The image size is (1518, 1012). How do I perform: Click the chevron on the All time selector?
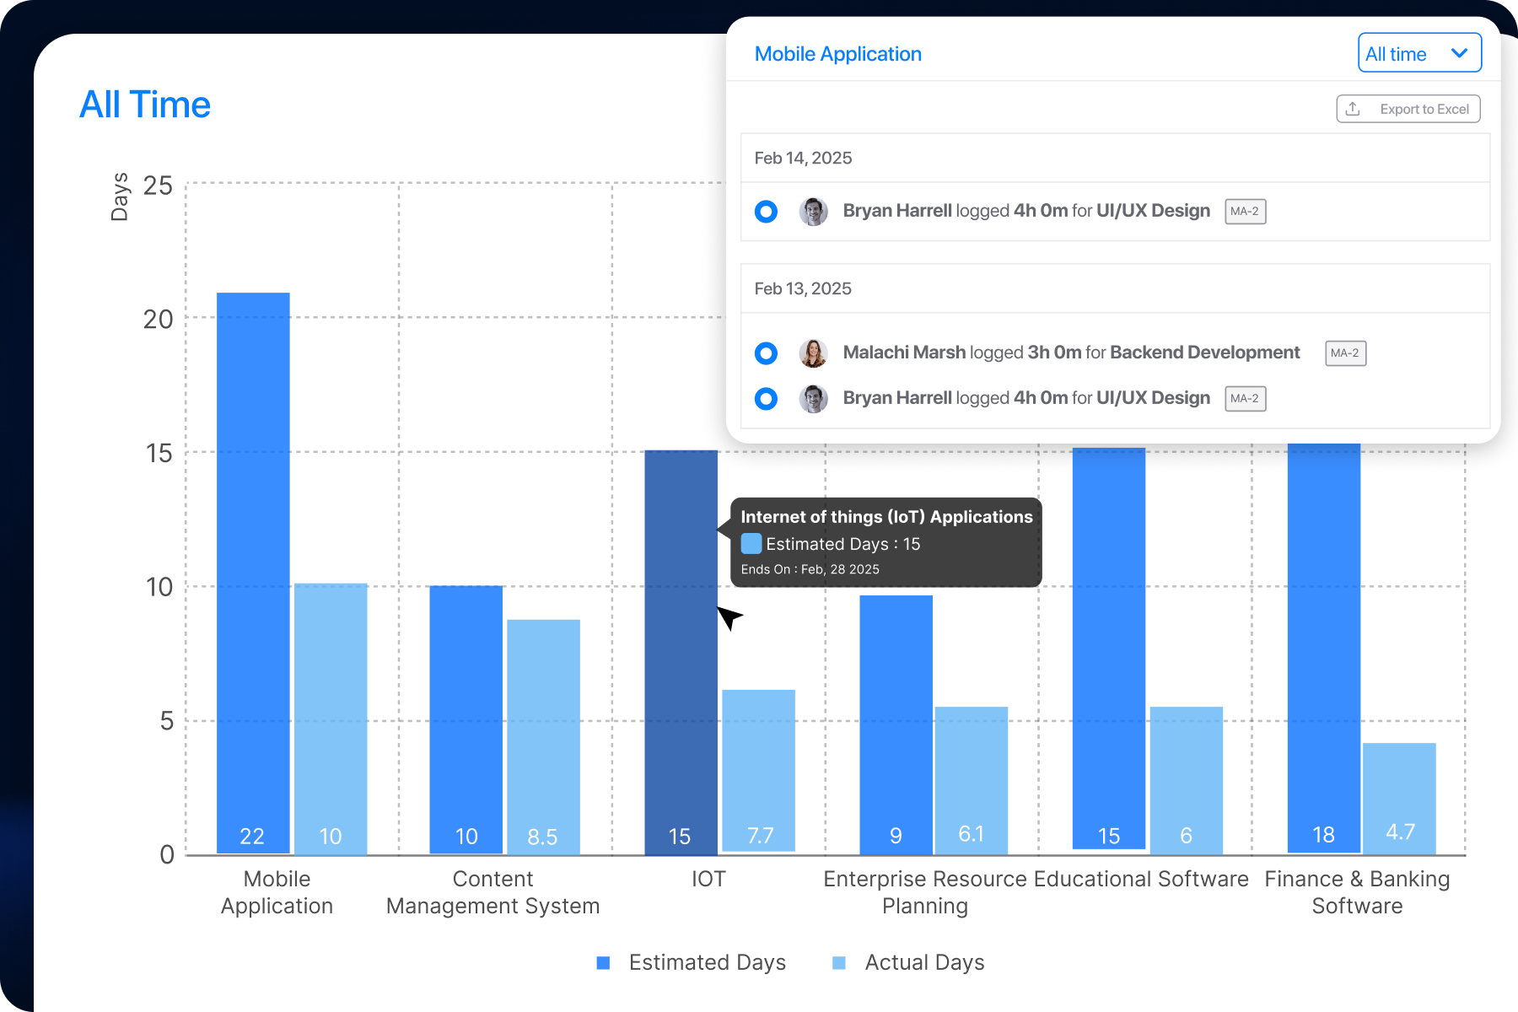point(1460,52)
